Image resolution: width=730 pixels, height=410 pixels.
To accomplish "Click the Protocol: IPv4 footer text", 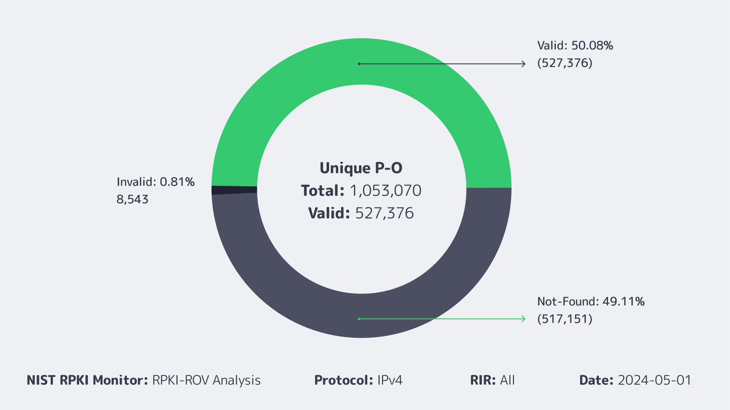I will [358, 380].
